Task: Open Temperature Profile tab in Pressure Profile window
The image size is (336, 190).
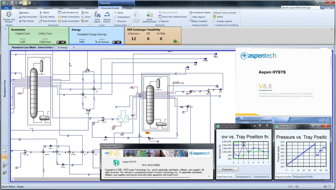Action: (x=302, y=177)
